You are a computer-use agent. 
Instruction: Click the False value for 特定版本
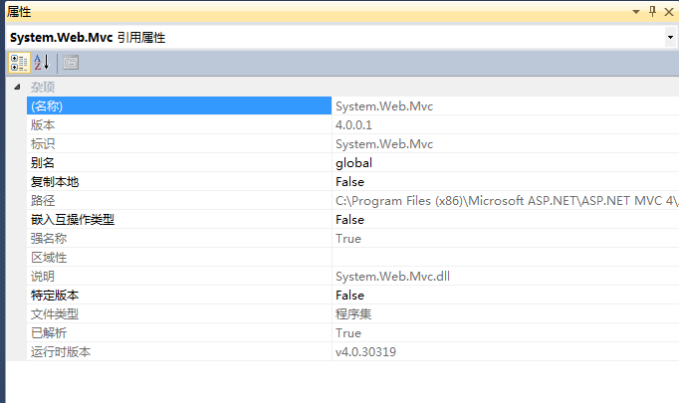349,296
